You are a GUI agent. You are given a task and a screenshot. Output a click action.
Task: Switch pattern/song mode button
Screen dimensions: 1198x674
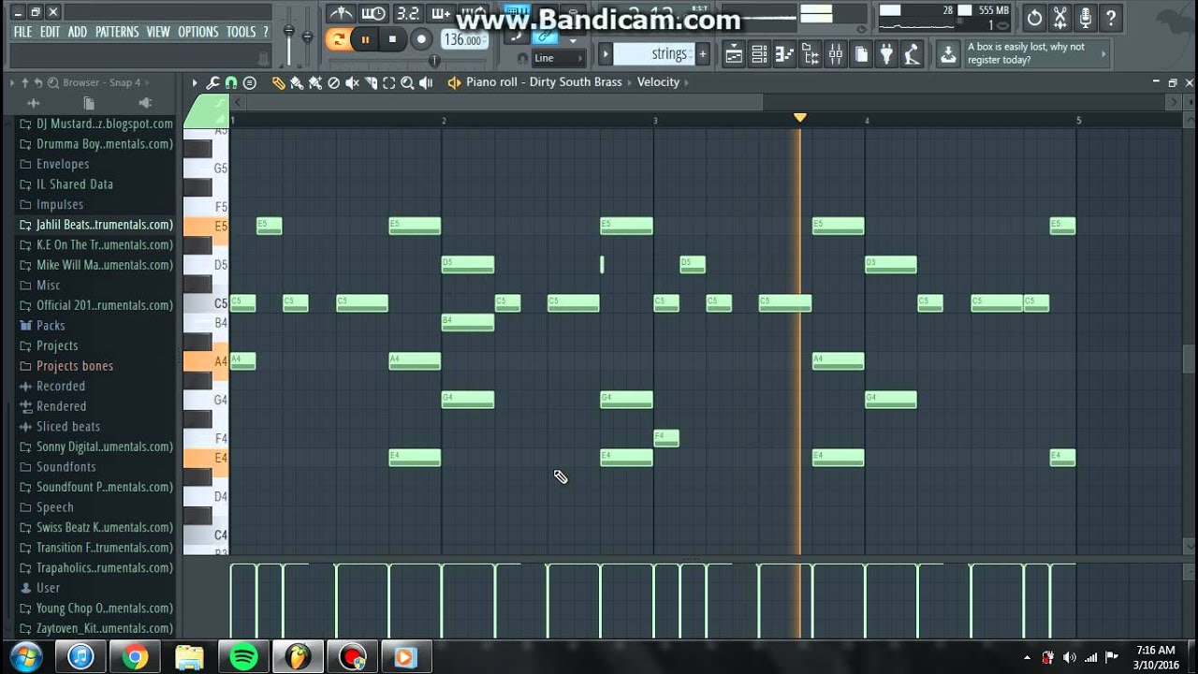click(x=338, y=39)
